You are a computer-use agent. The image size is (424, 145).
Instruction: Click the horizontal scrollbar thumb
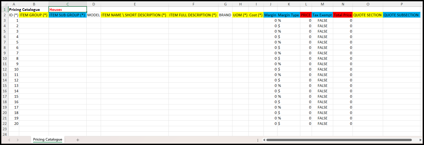coord(339,140)
